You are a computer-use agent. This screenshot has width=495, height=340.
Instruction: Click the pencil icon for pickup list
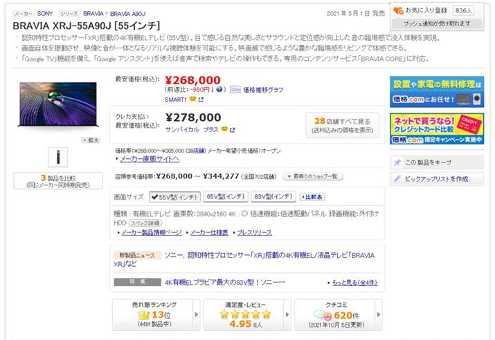(397, 179)
